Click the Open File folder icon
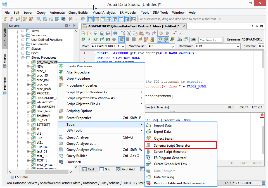Viewport: 268px width, 188px height. tap(89, 33)
